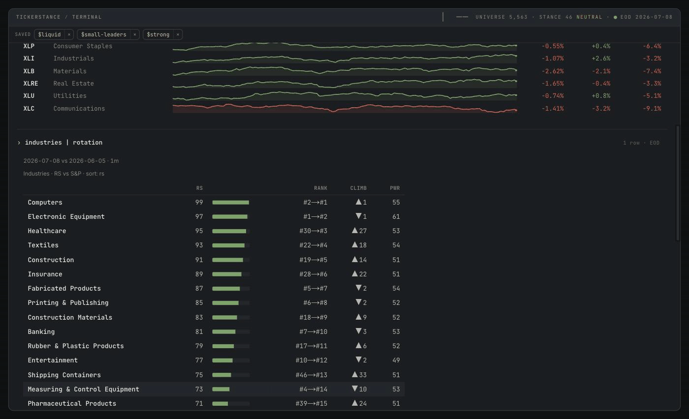Screen dimensions: 689x419
Task: Remove the $liquid saved chip
Action: [x=69, y=34]
